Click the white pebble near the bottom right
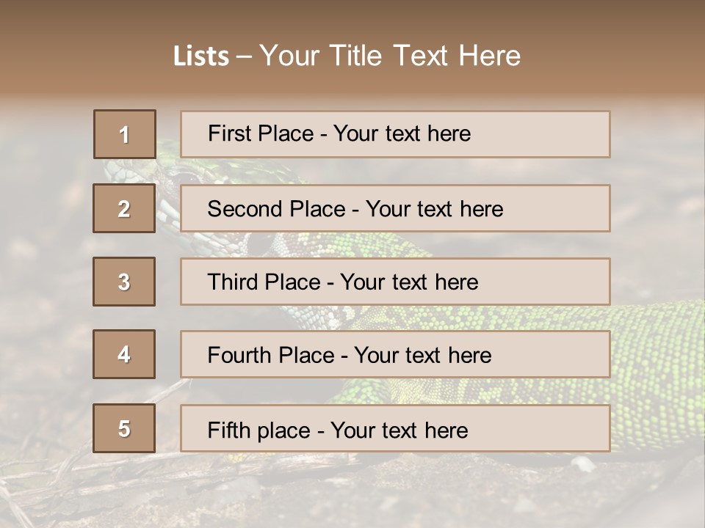This screenshot has height=528, width=705. 583,463
